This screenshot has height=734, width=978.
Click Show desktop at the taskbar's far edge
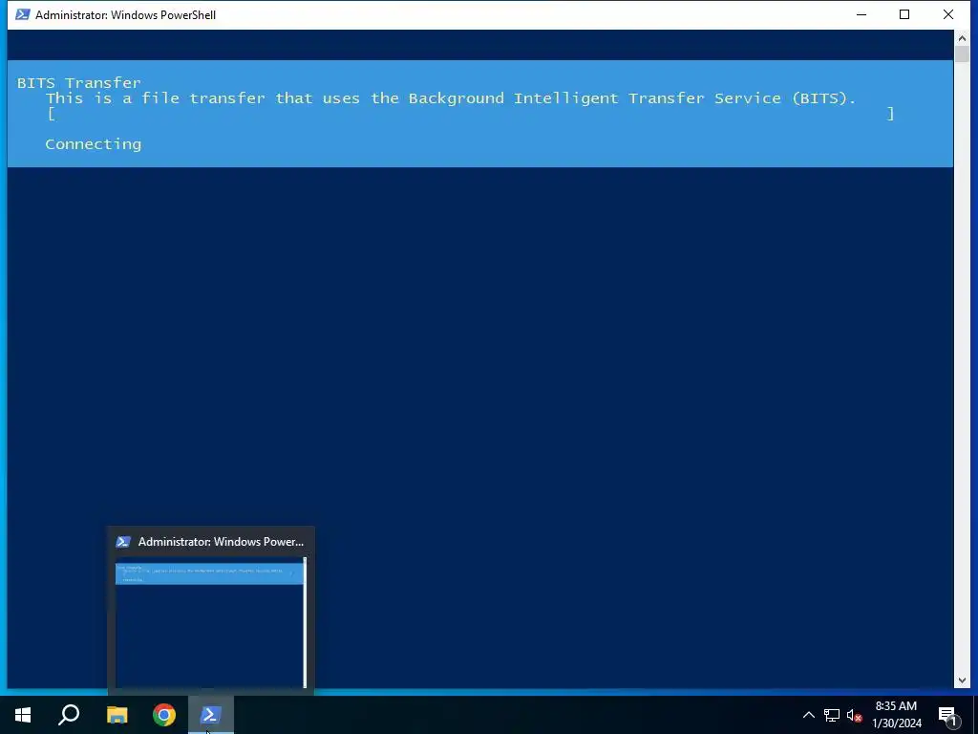975,715
